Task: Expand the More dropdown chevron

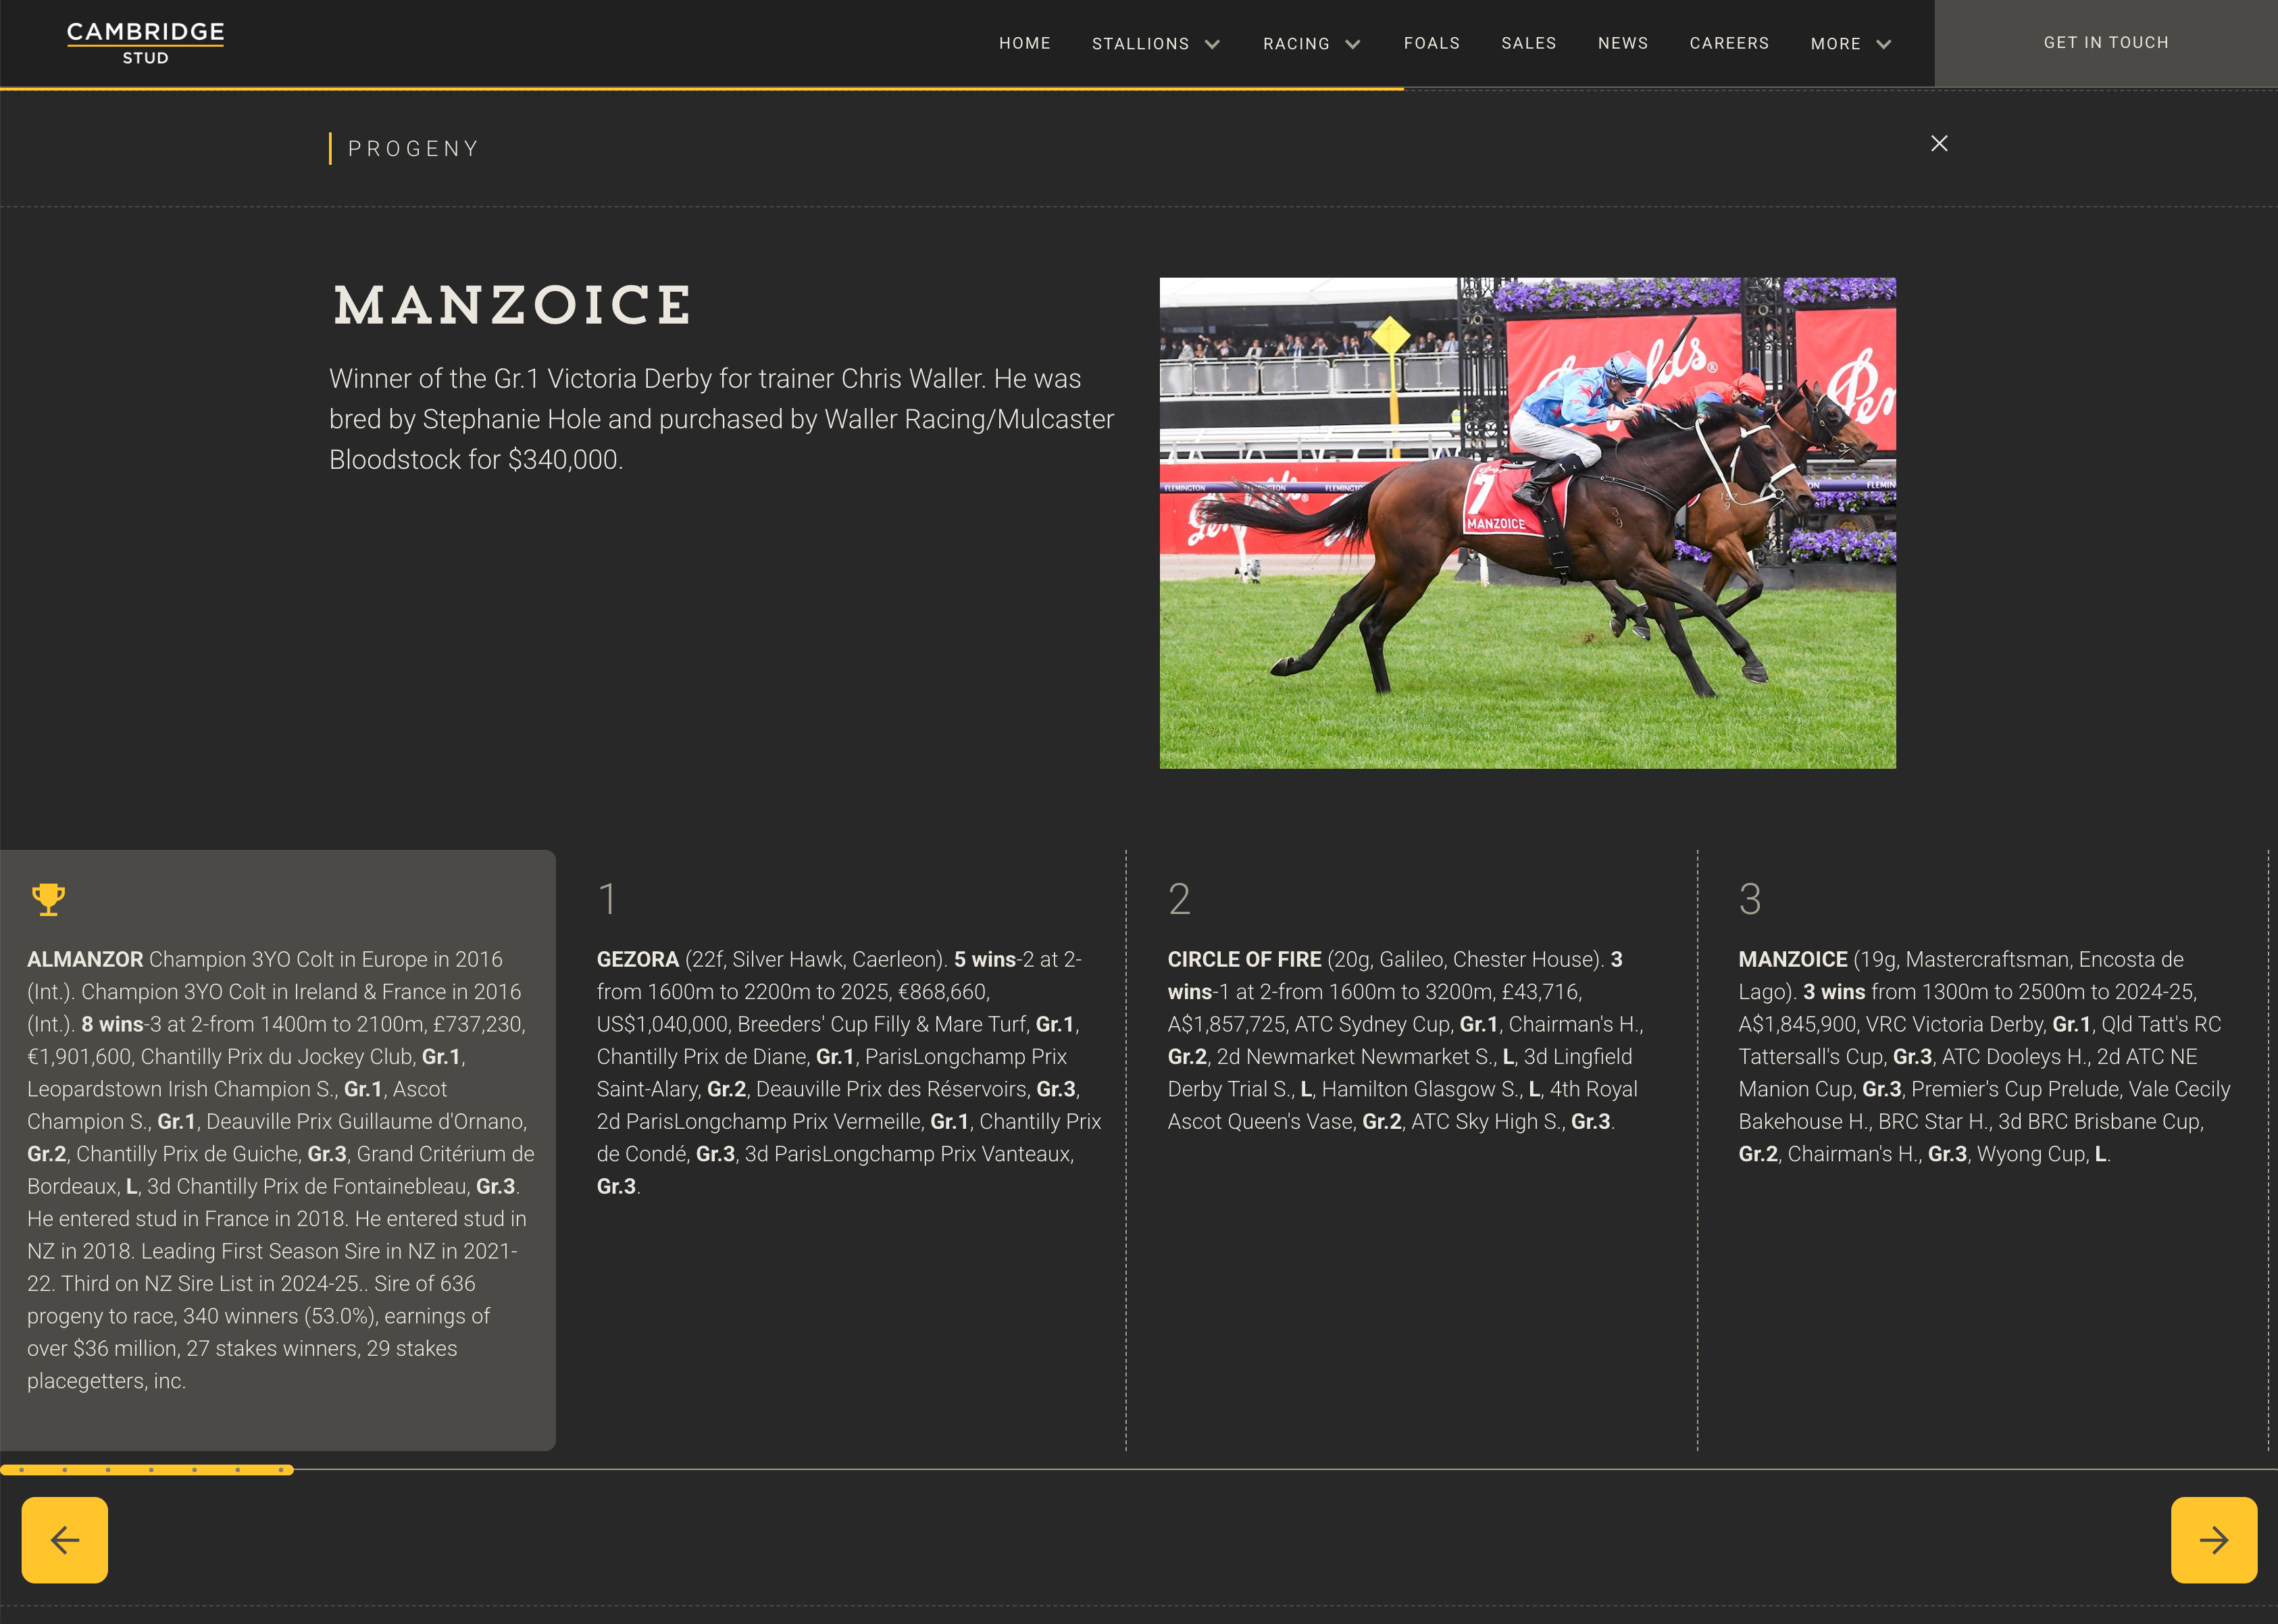Action: pyautogui.click(x=1883, y=45)
